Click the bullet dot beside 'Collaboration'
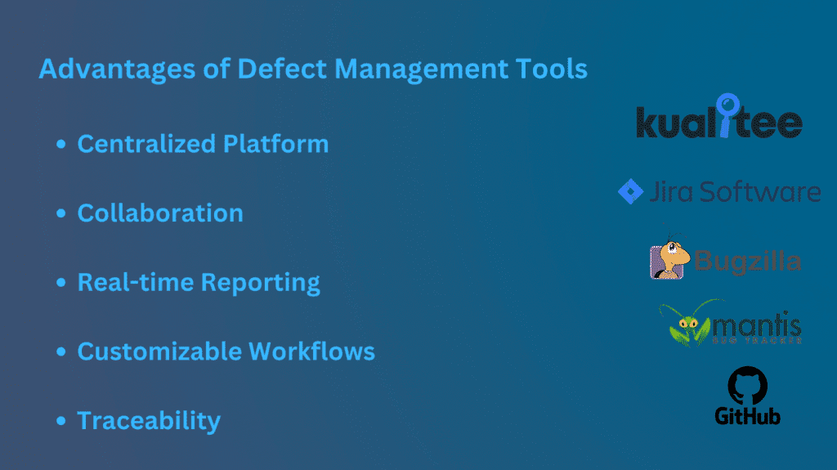The width and height of the screenshot is (837, 470). [60, 213]
